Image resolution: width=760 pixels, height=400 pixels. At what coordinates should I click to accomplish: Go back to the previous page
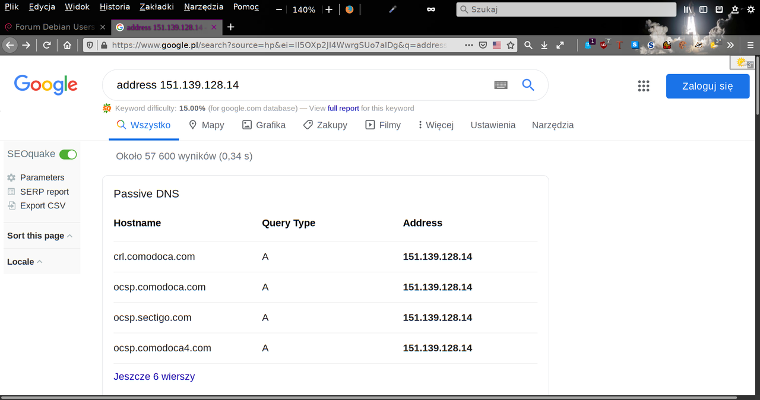click(x=9, y=45)
